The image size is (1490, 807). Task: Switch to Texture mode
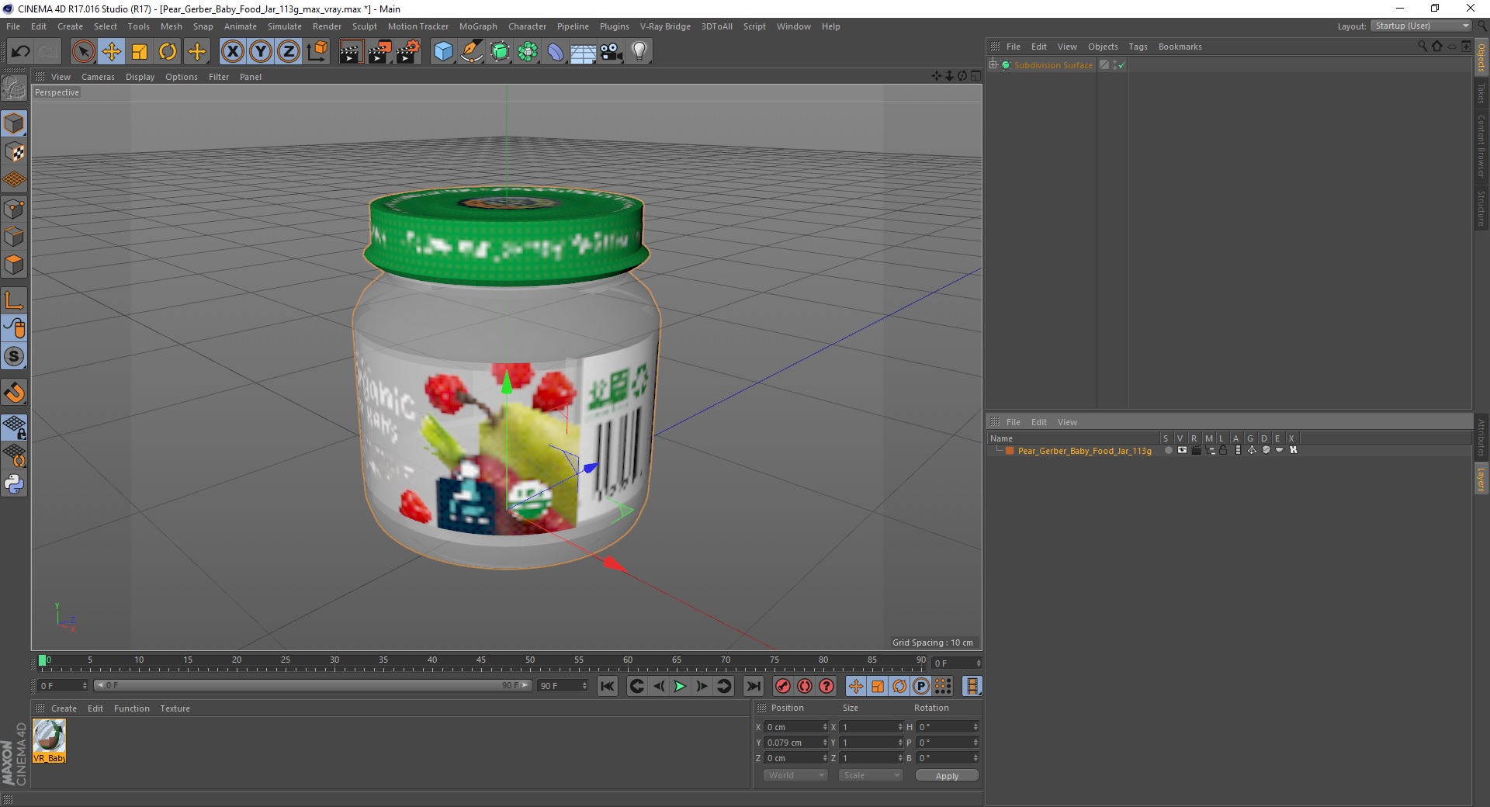pyautogui.click(x=14, y=152)
